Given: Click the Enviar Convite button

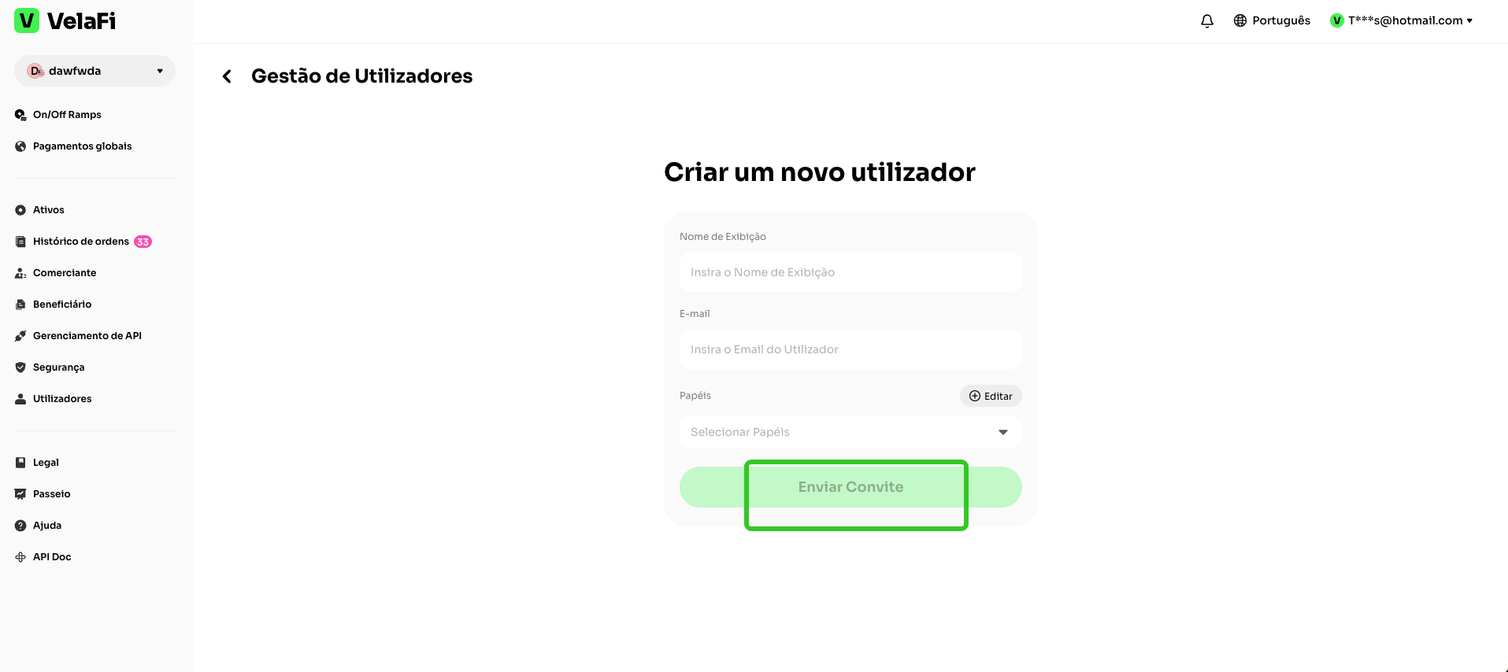Looking at the screenshot, I should (850, 487).
